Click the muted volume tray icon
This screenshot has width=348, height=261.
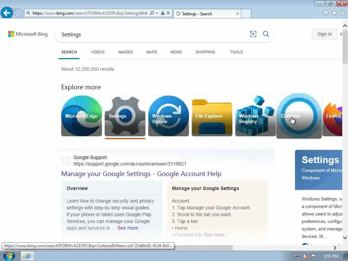pyautogui.click(x=306, y=256)
